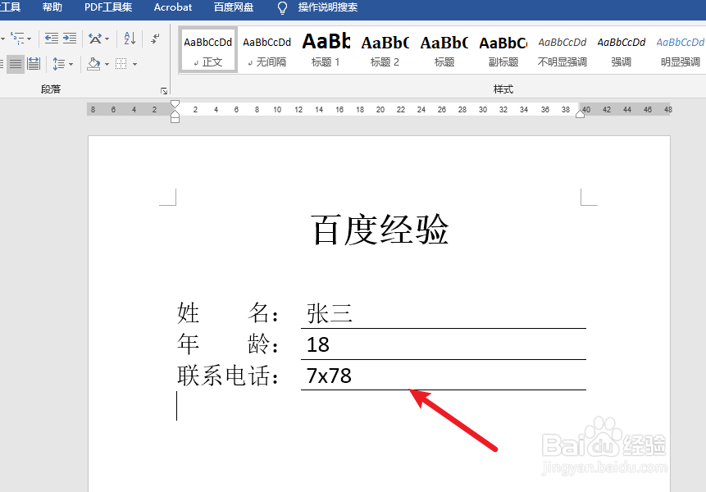Apply the 强调 style

pyautogui.click(x=622, y=50)
